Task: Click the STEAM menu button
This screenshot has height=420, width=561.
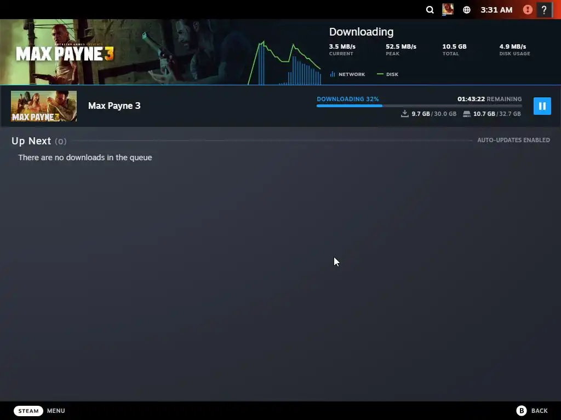Action: pos(28,411)
